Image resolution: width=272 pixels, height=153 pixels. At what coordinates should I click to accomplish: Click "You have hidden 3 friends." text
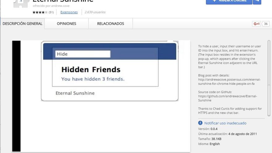coord(93,79)
